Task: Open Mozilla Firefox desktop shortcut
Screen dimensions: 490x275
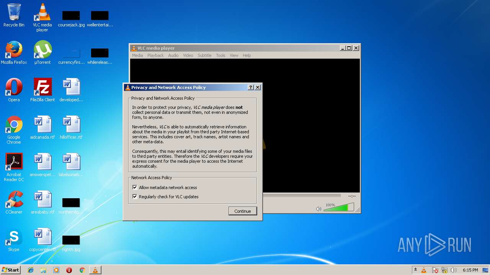Action: pyautogui.click(x=14, y=53)
